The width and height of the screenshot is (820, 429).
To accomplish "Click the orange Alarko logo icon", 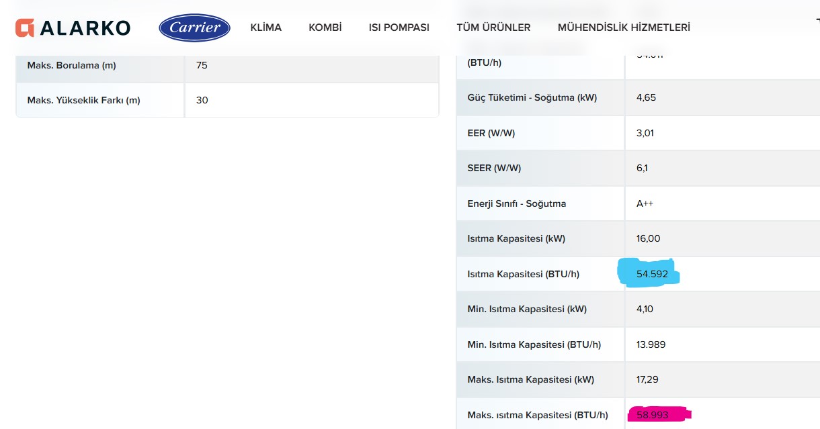I will coord(25,28).
